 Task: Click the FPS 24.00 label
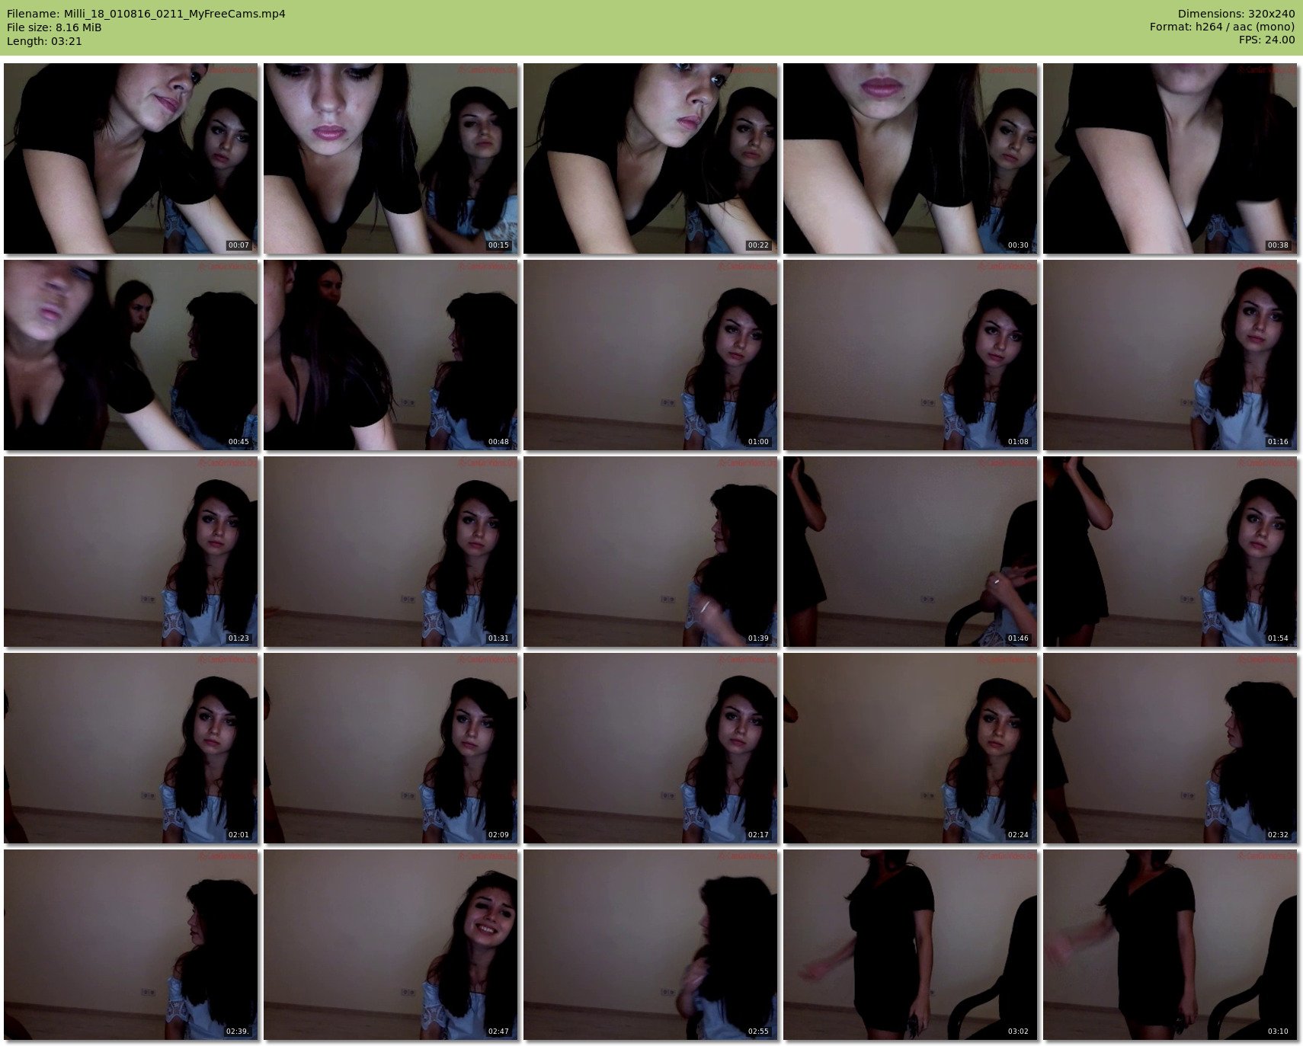1266,40
